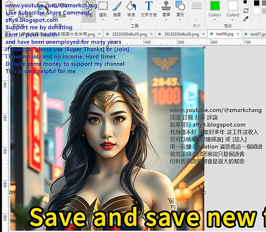The image size is (266, 232).
Task: Expand the 繪圖 brush dropdown arrow
Action: click(117, 19)
